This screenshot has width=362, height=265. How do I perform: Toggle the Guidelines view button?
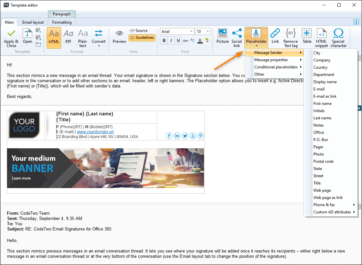click(142, 37)
